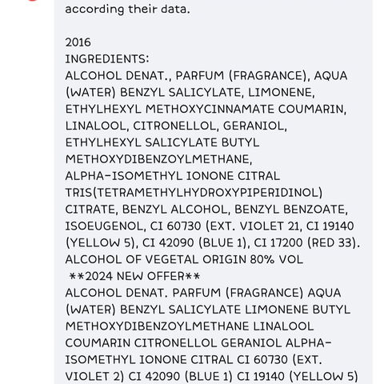Click the 'INGREDIENTS:' heading text

[107, 59]
